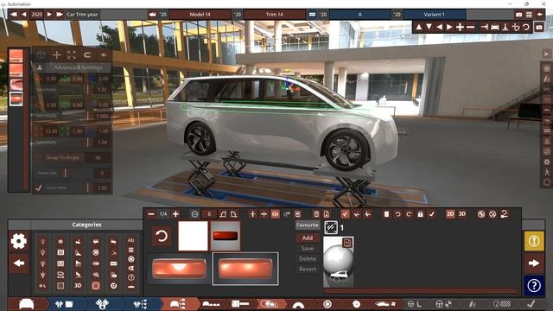Screen dimensions: 553x311
Task: Click the right arrow next button
Action: [534, 263]
